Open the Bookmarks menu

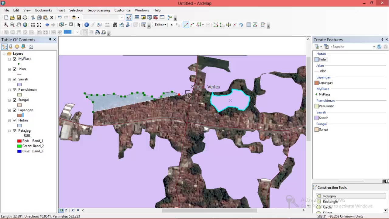43,10
